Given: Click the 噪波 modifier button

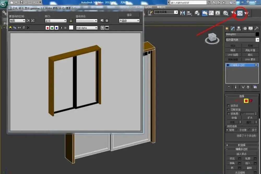Looking at the screenshot, I should [233, 50].
